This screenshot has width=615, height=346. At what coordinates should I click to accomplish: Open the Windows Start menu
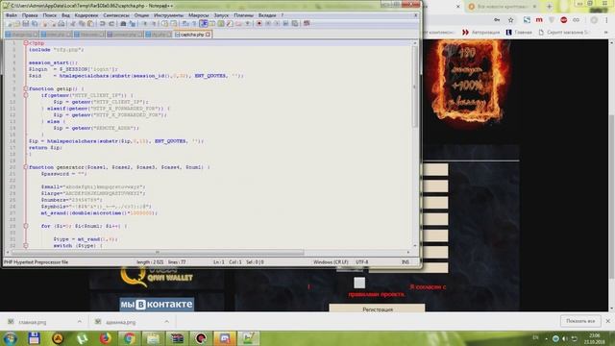(x=10, y=338)
